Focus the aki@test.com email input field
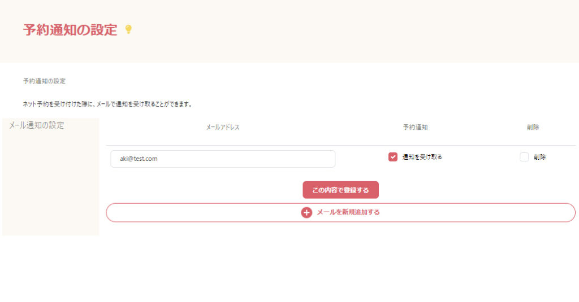The width and height of the screenshot is (579, 302). coord(223,159)
